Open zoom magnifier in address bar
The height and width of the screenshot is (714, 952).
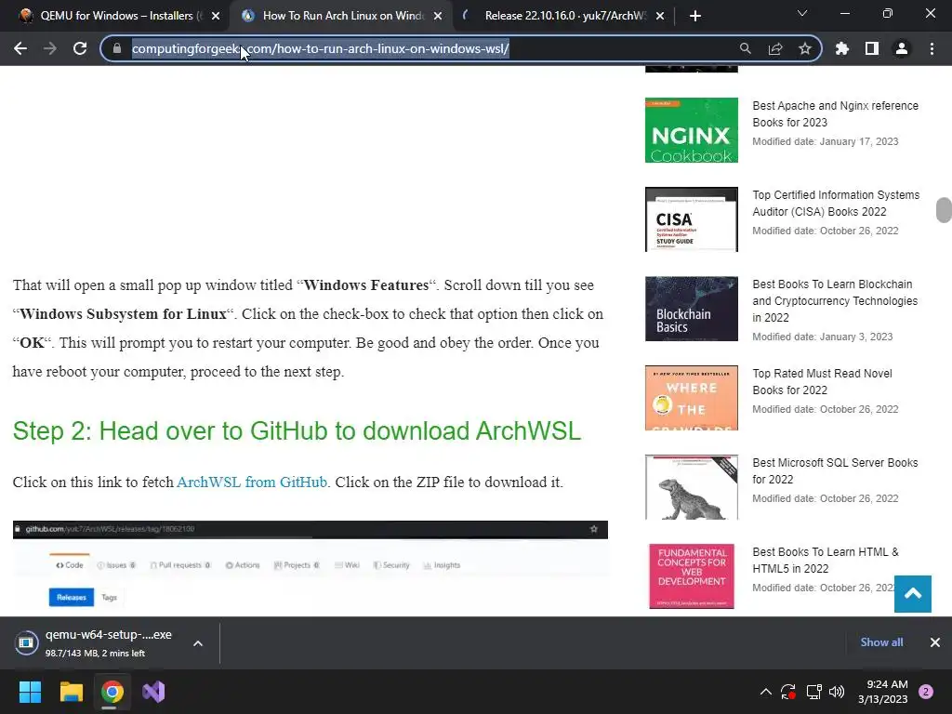pyautogui.click(x=745, y=48)
